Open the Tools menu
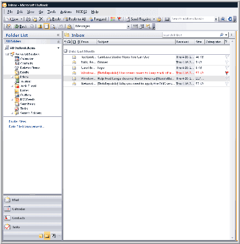This screenshot has width=240, height=244. point(51,12)
